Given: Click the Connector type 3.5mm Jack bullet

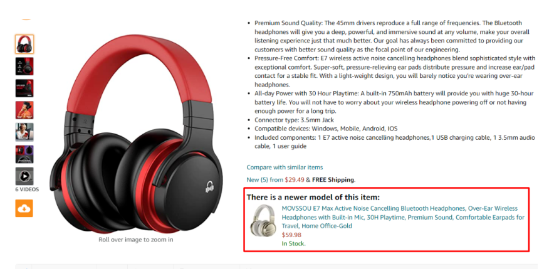Looking at the screenshot, I should pos(294,120).
